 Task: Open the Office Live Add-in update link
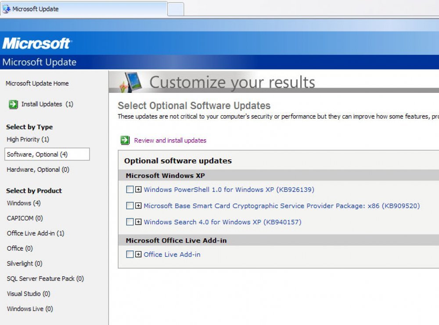172,254
